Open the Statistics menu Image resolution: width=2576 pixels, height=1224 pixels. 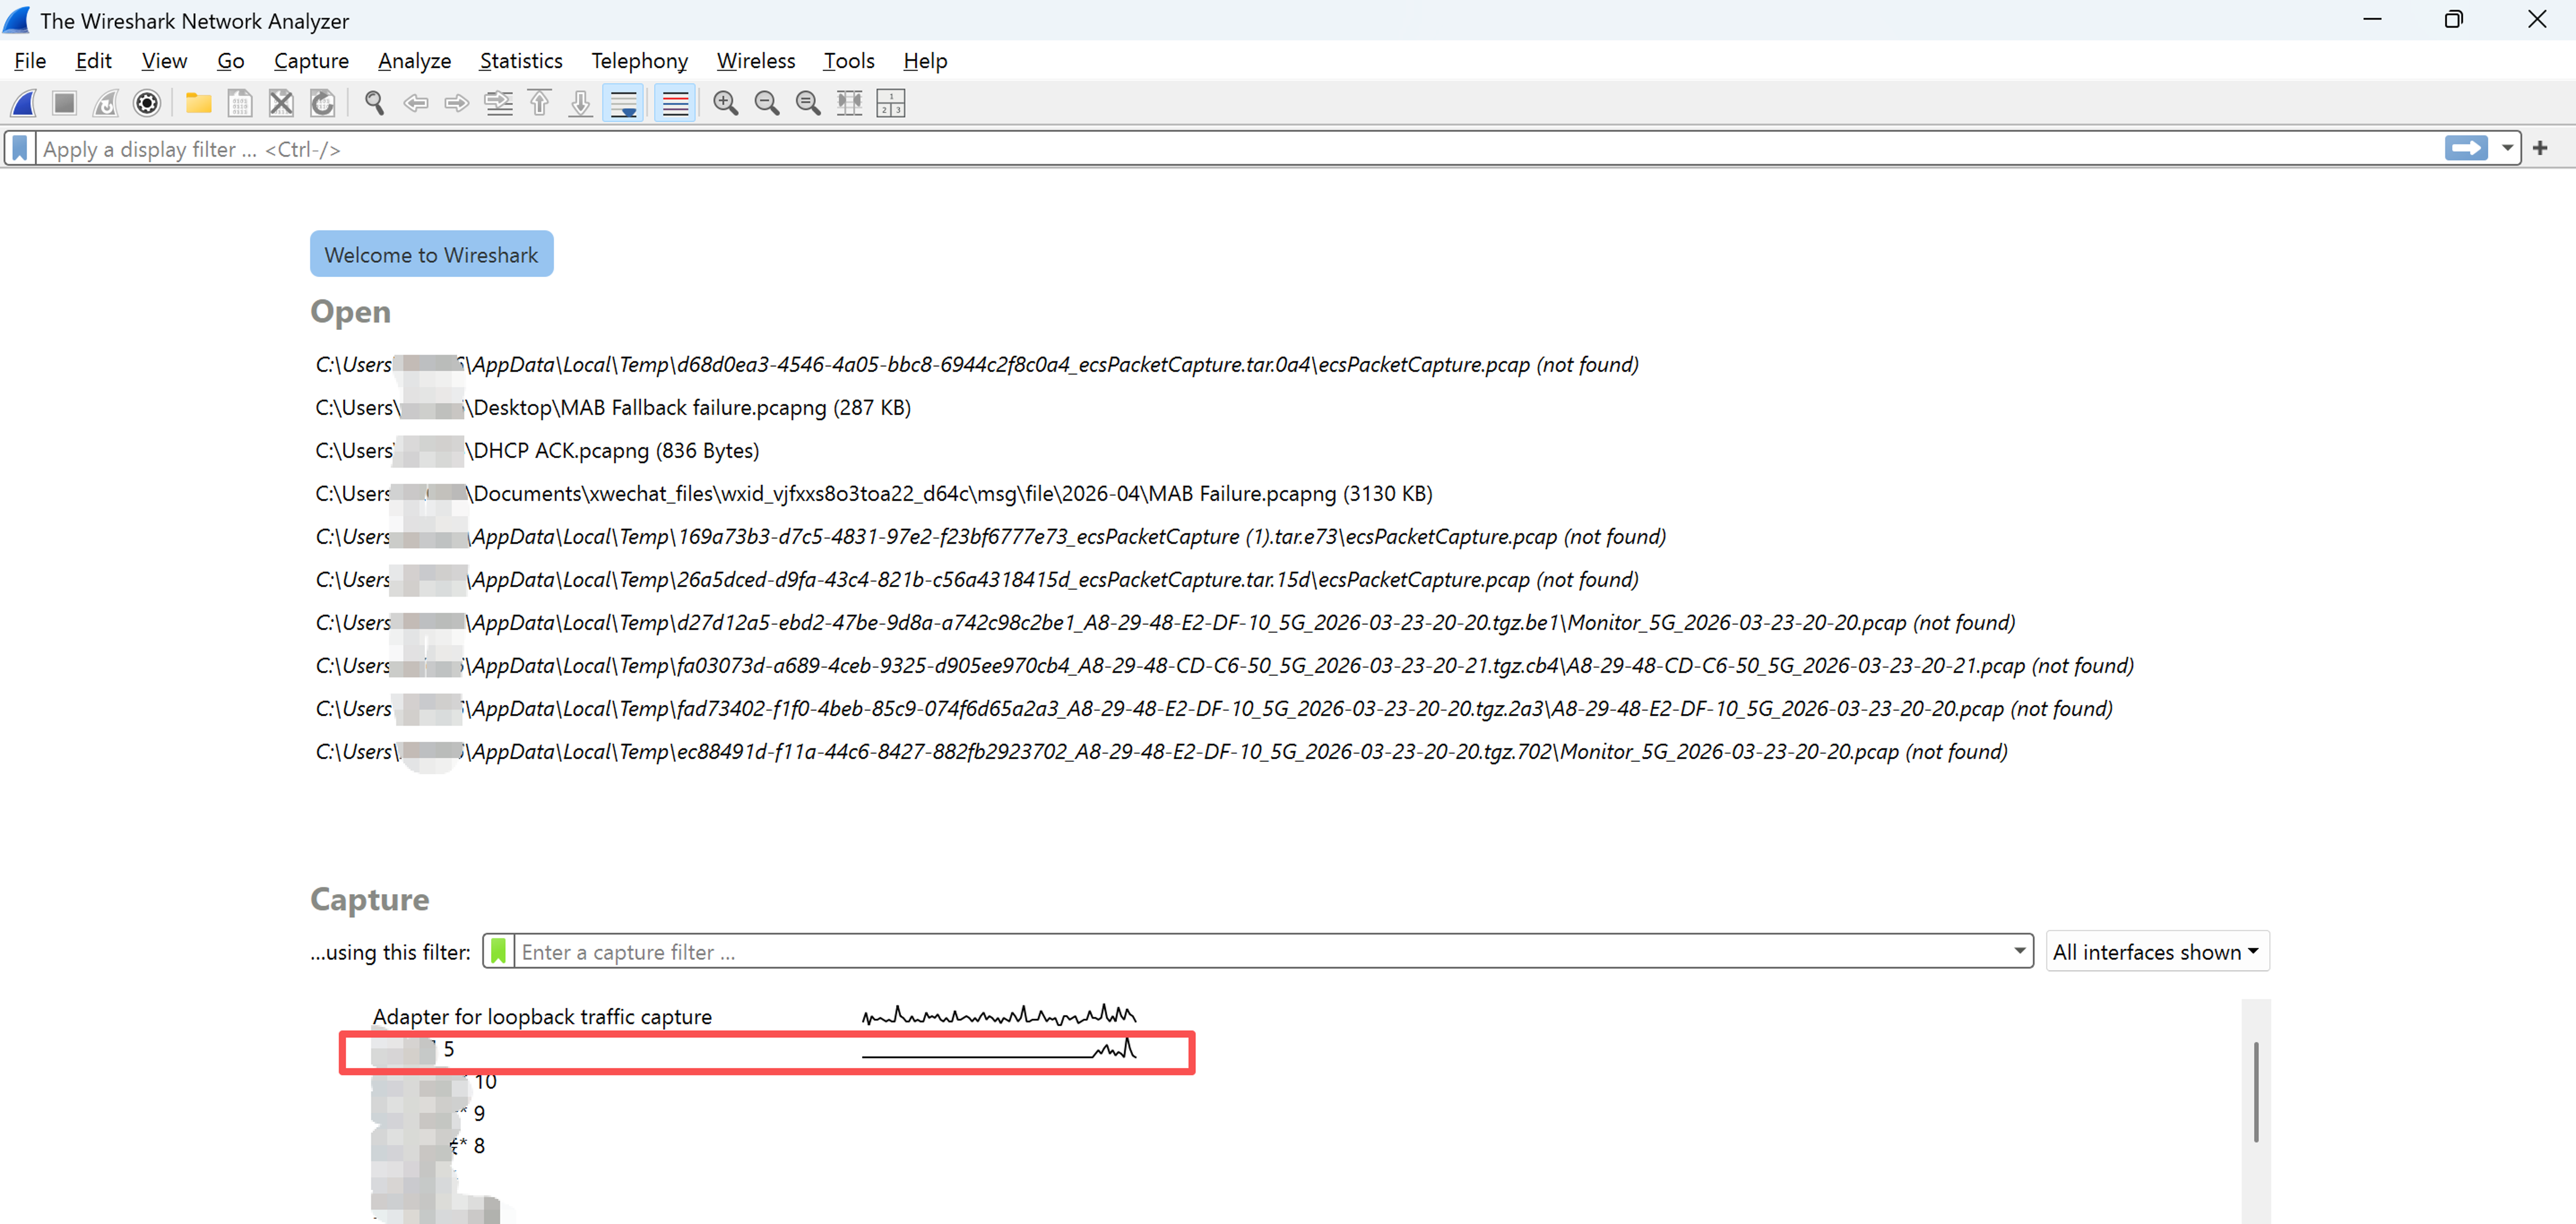[521, 61]
